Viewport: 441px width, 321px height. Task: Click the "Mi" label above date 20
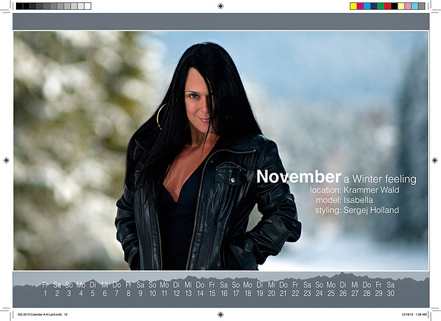(x=271, y=284)
